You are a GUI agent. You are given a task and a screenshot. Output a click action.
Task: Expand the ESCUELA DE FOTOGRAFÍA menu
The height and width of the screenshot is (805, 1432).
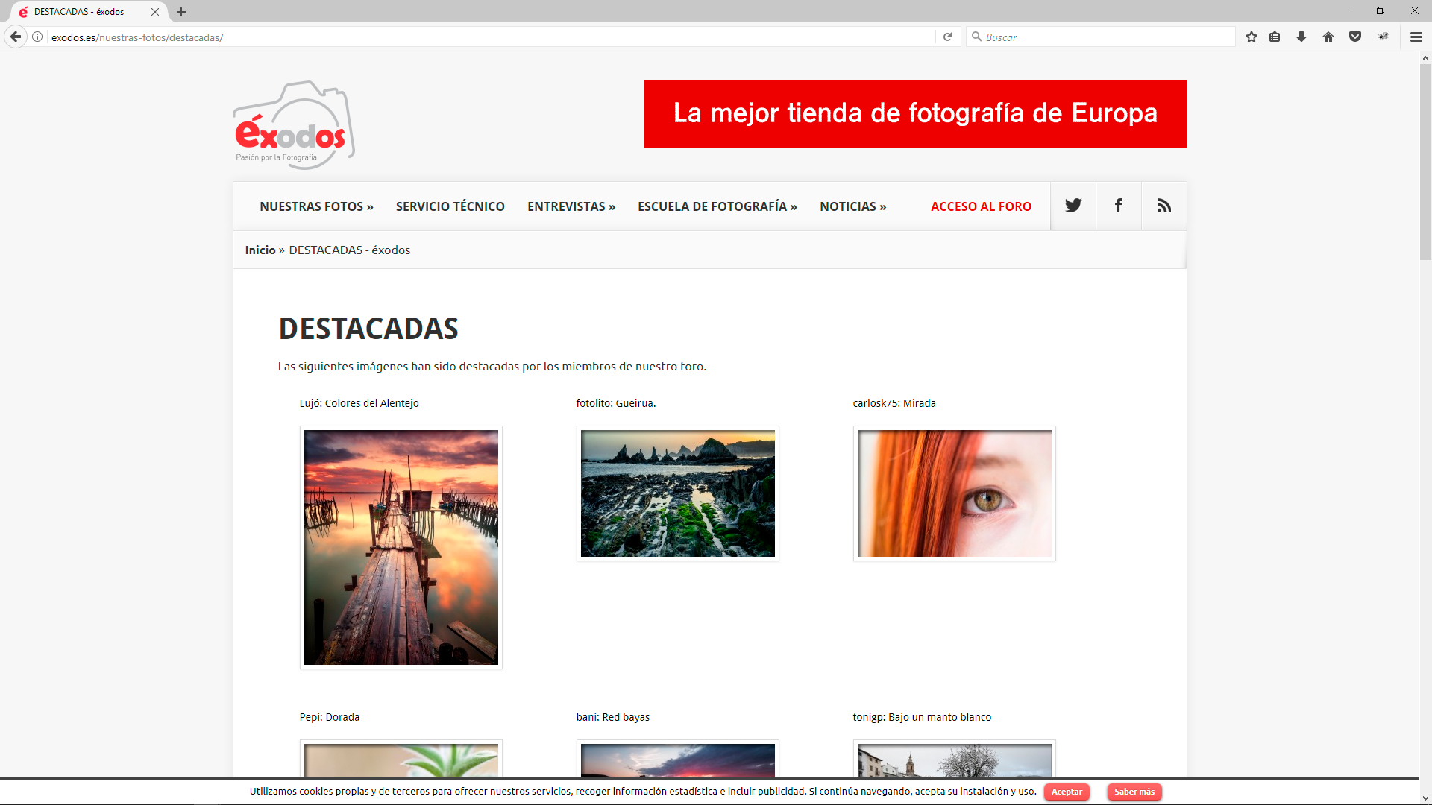click(x=717, y=206)
